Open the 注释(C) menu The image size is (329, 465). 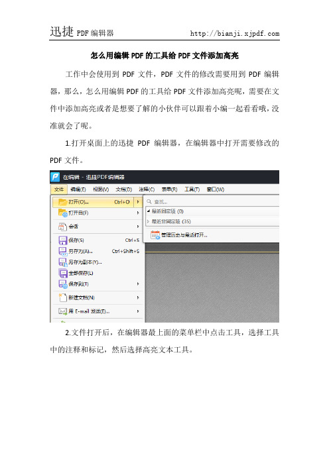tap(147, 189)
